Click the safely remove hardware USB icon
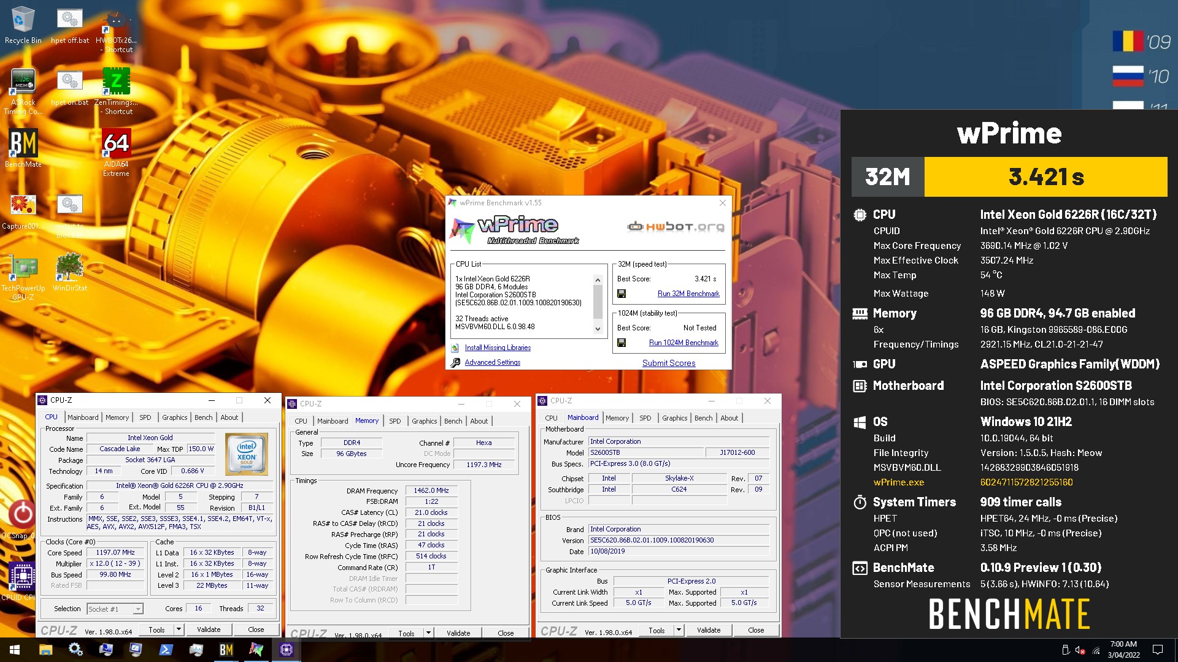The image size is (1178, 662). [x=1065, y=650]
